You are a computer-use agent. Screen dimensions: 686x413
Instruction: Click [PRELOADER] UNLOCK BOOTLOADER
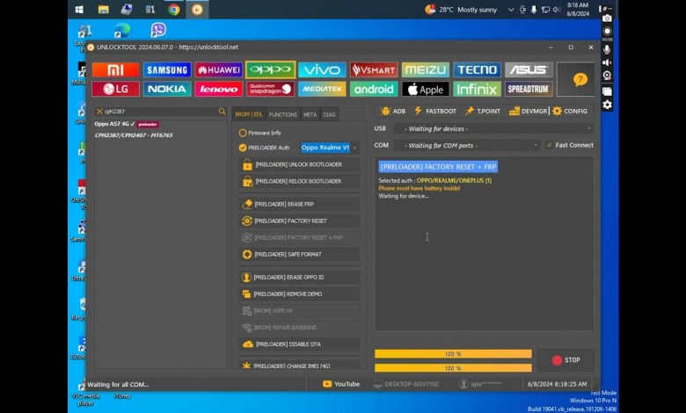299,165
